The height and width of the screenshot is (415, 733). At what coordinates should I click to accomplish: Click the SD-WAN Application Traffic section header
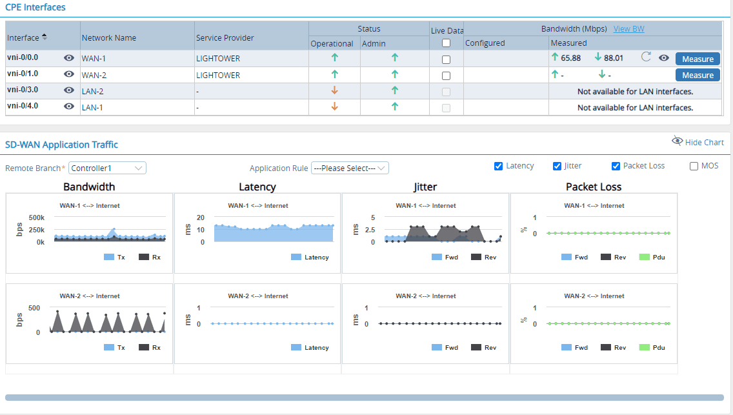[62, 144]
